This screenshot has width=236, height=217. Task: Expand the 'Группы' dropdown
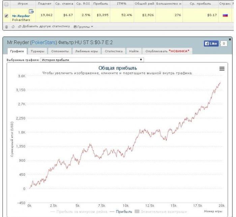tap(83, 27)
